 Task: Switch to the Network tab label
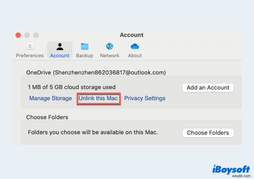(x=110, y=56)
